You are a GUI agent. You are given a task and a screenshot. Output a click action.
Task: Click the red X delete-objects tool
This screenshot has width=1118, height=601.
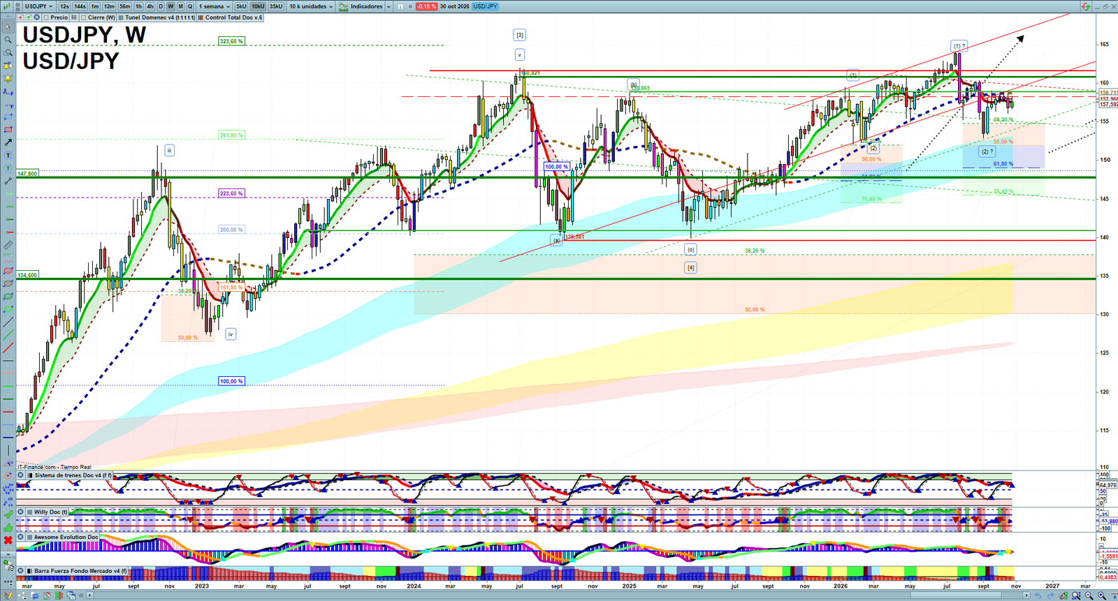pos(8,540)
